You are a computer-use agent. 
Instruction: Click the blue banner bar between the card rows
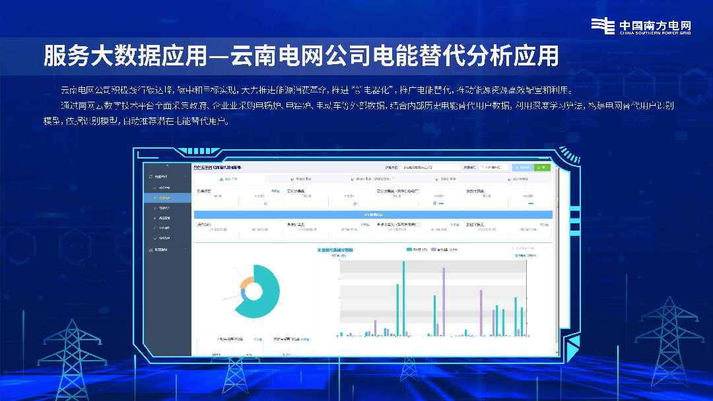tap(373, 215)
